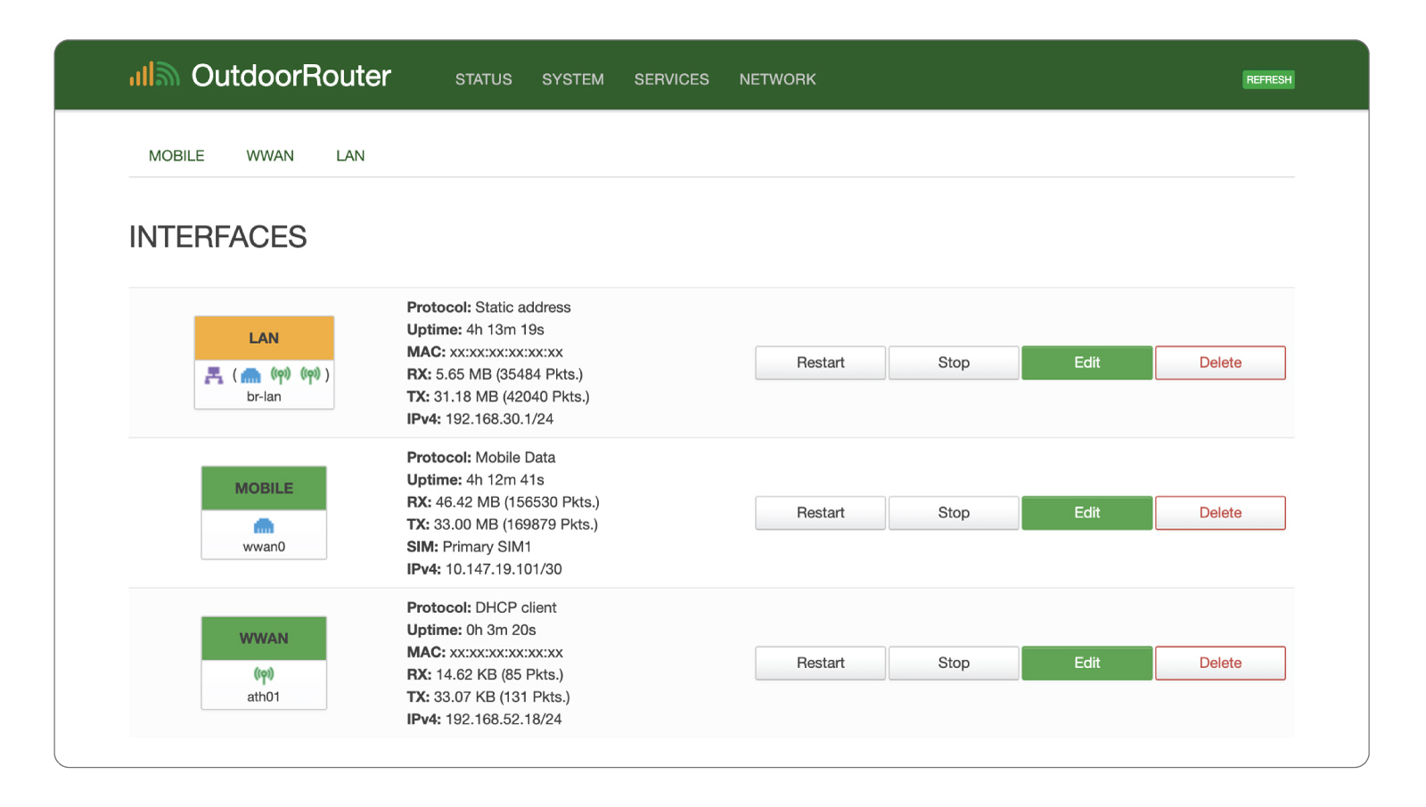Open the SYSTEM menu
Image resolution: width=1426 pixels, height=807 pixels.
click(572, 79)
